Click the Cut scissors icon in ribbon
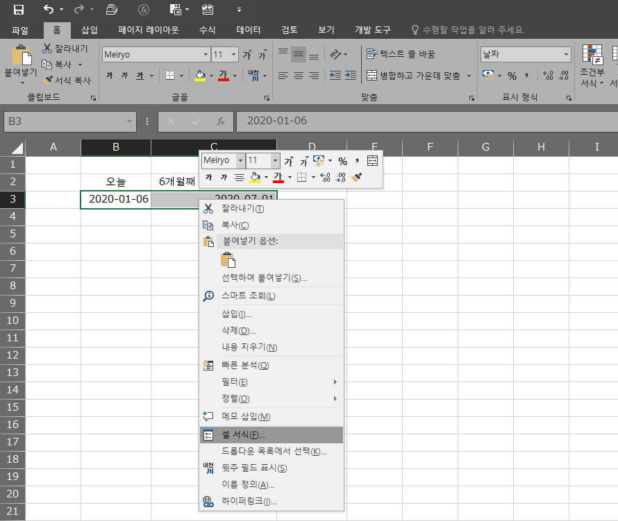618x521 pixels. pos(47,49)
